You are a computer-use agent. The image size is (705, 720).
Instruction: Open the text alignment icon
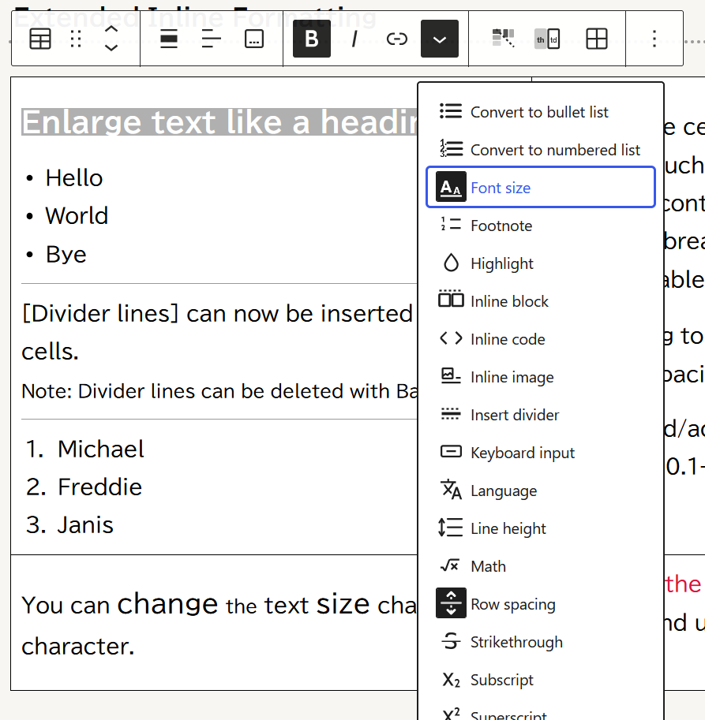pyautogui.click(x=212, y=39)
